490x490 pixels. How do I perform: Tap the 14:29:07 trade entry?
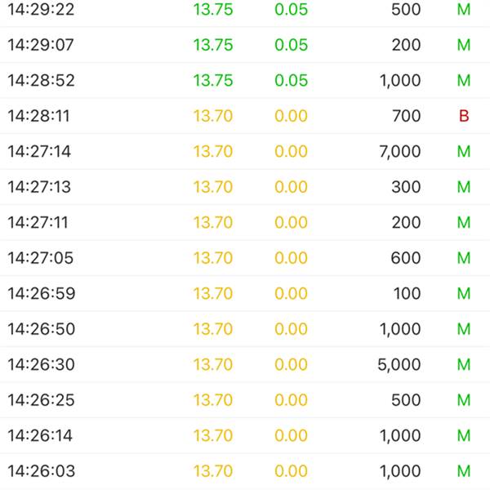(x=245, y=45)
